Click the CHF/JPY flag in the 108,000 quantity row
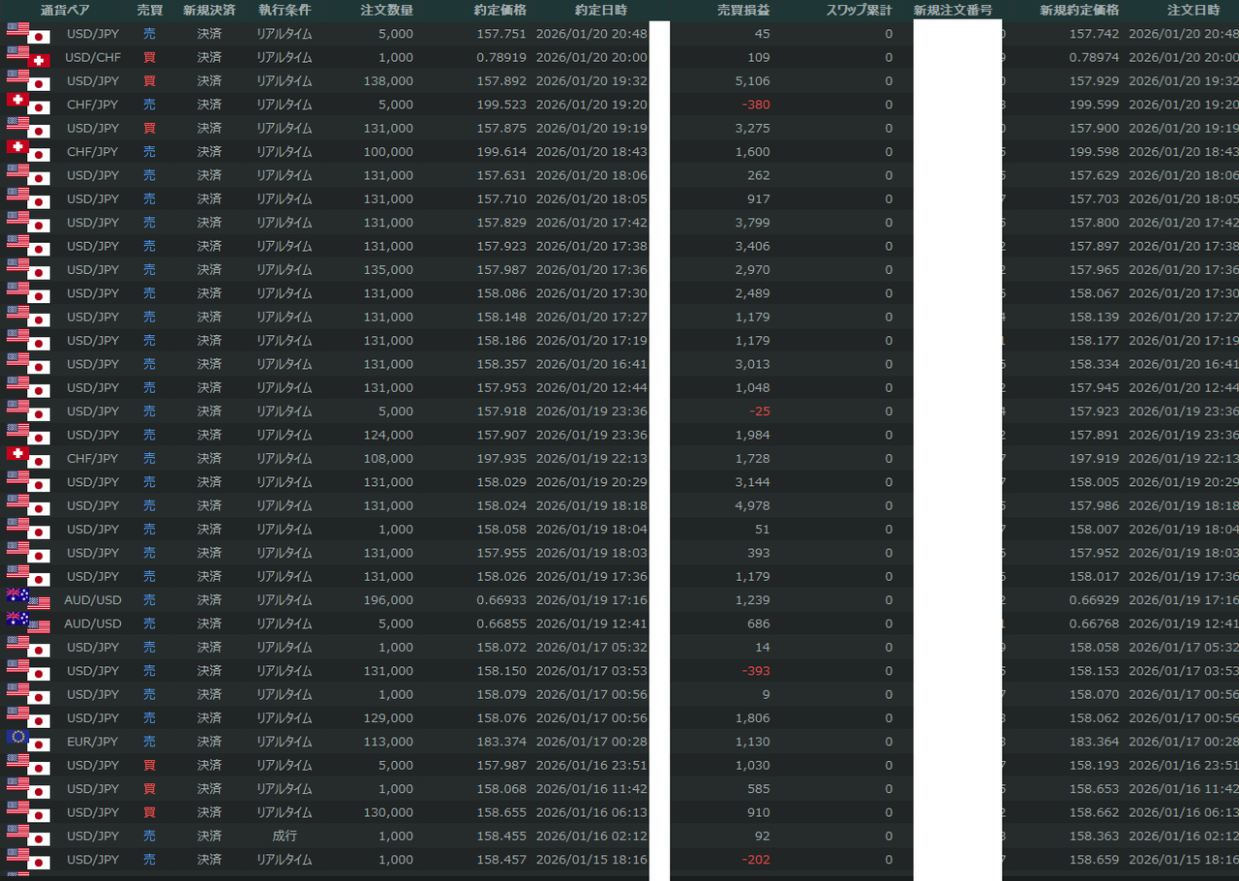The width and height of the screenshot is (1239, 881). click(x=28, y=458)
